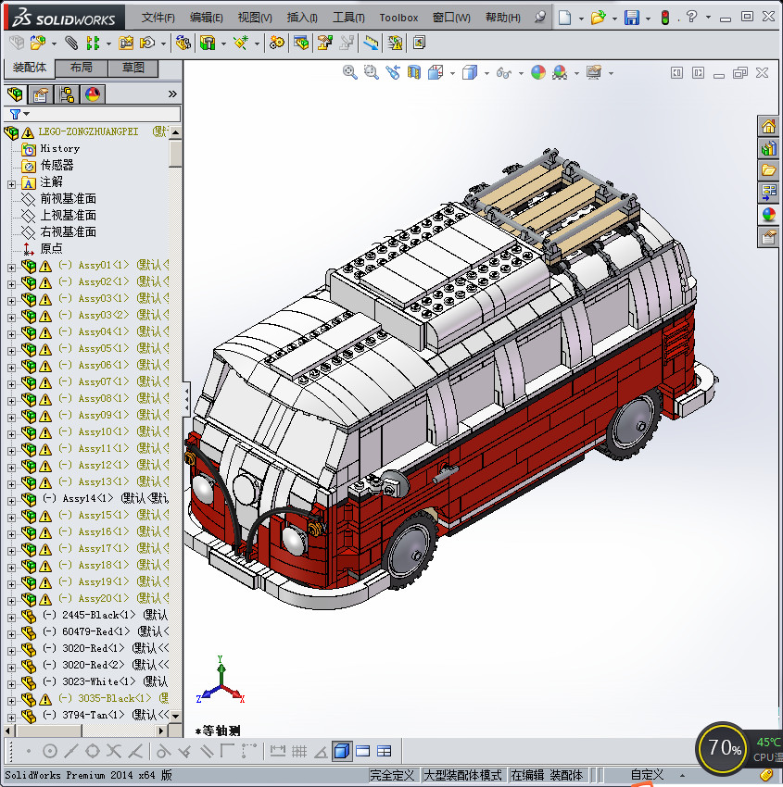Open the DisplayManager tab icon
Viewport: 783px width, 787px height.
(x=93, y=94)
